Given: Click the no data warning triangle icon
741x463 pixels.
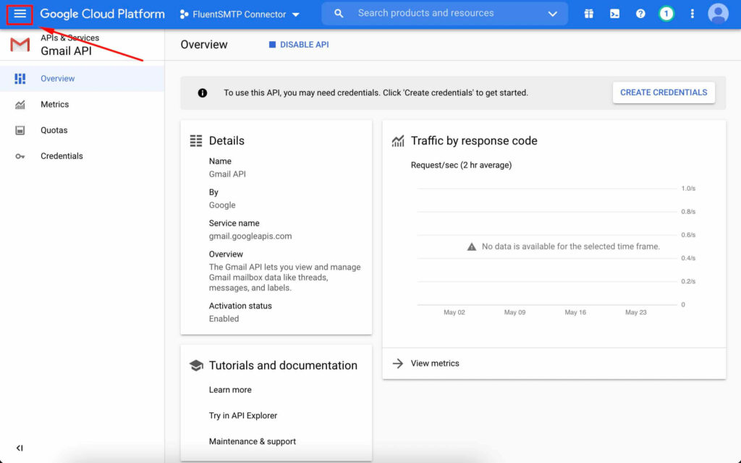Looking at the screenshot, I should click(472, 246).
